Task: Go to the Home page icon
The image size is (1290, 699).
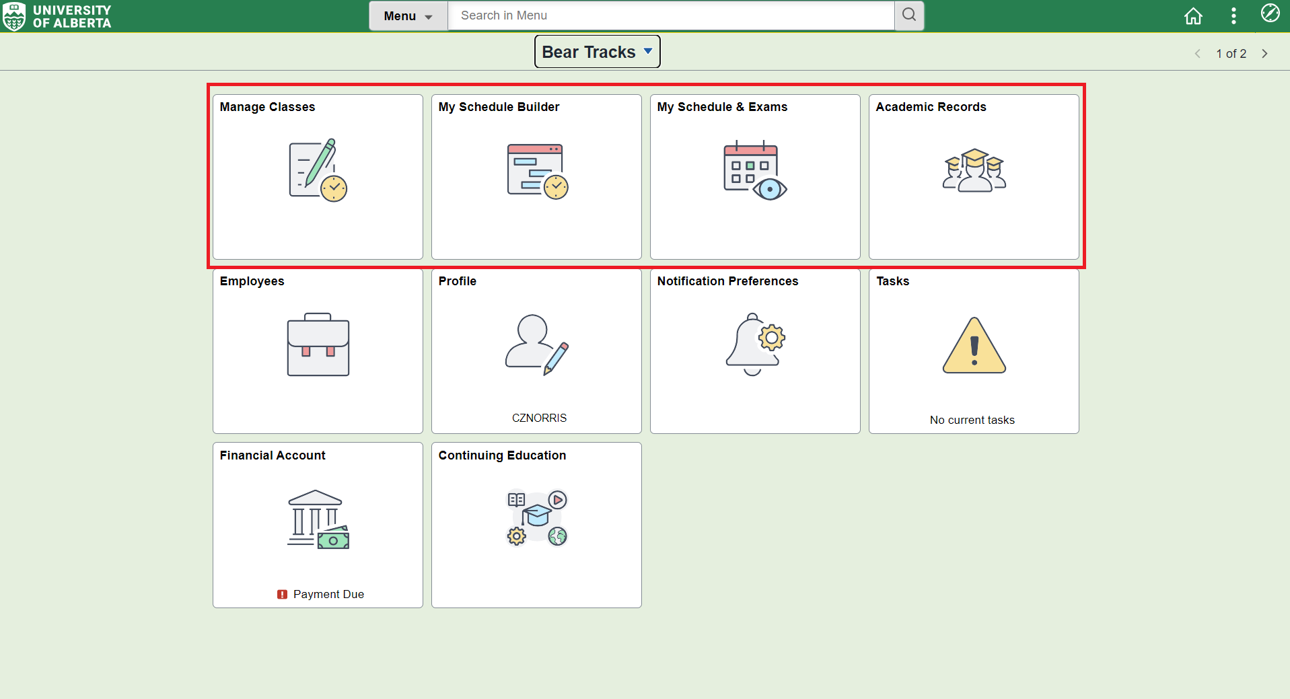Action: pos(1193,15)
